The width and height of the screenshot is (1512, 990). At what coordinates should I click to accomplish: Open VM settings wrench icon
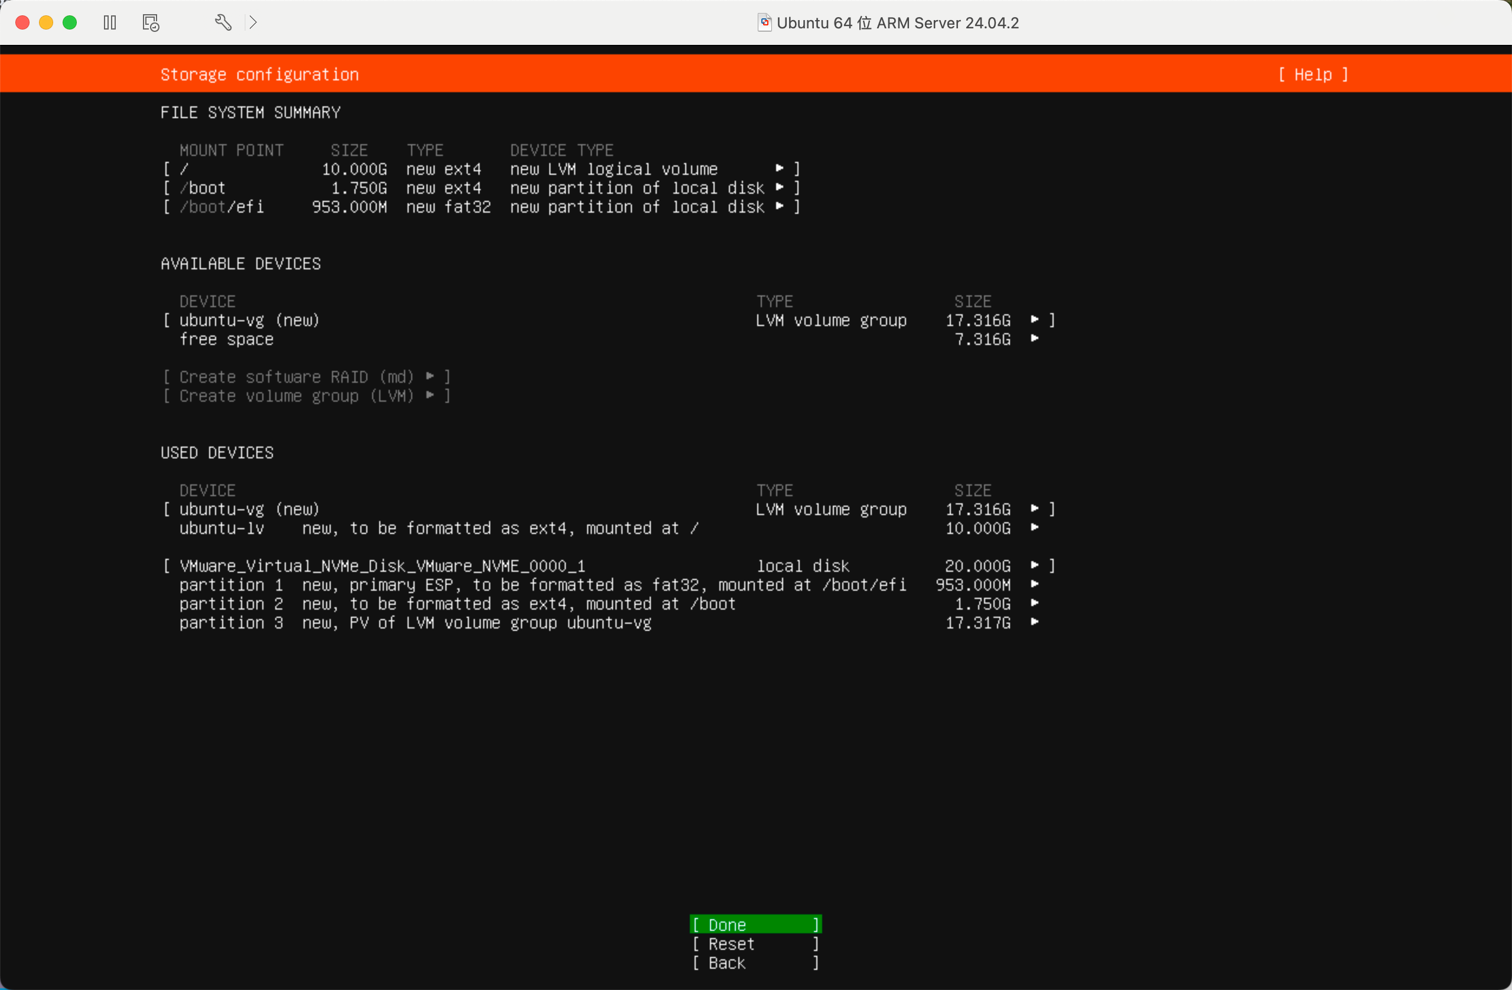coord(223,23)
